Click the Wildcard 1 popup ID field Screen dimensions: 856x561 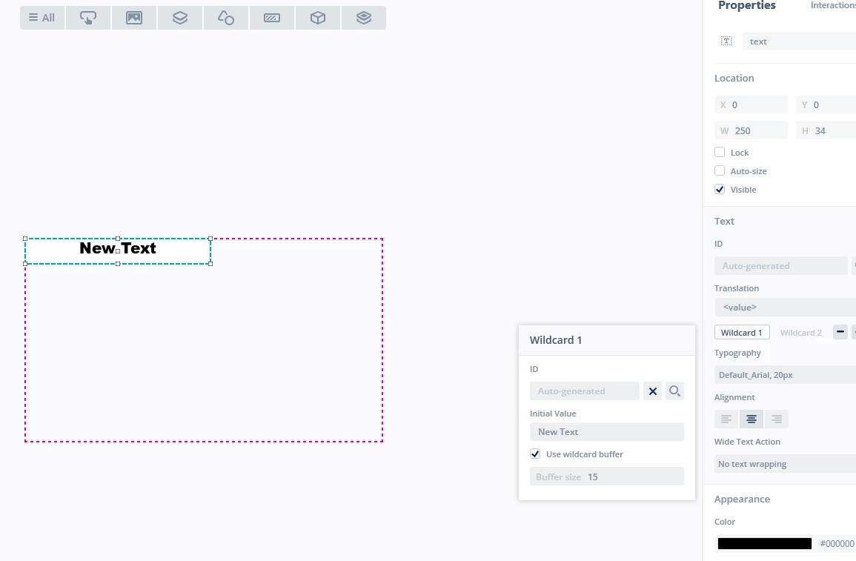tap(584, 391)
